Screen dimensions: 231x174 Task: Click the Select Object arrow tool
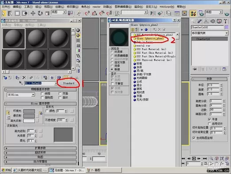coord(4,13)
